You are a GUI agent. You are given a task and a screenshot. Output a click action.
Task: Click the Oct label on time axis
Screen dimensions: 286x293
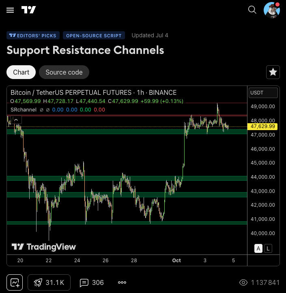pos(176,260)
